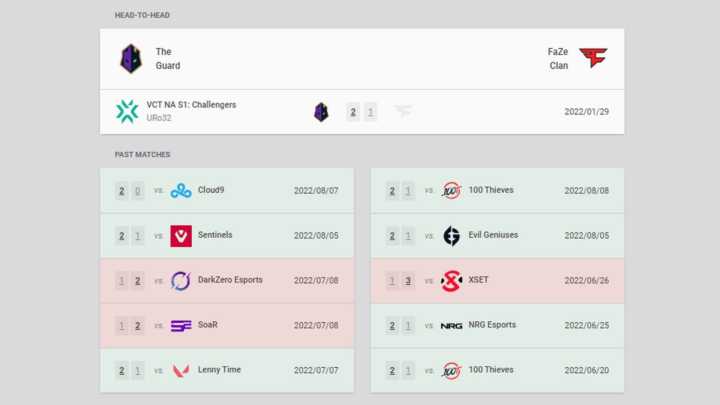Click 100 Thieves name dated 2022/08/08

pyautogui.click(x=491, y=190)
